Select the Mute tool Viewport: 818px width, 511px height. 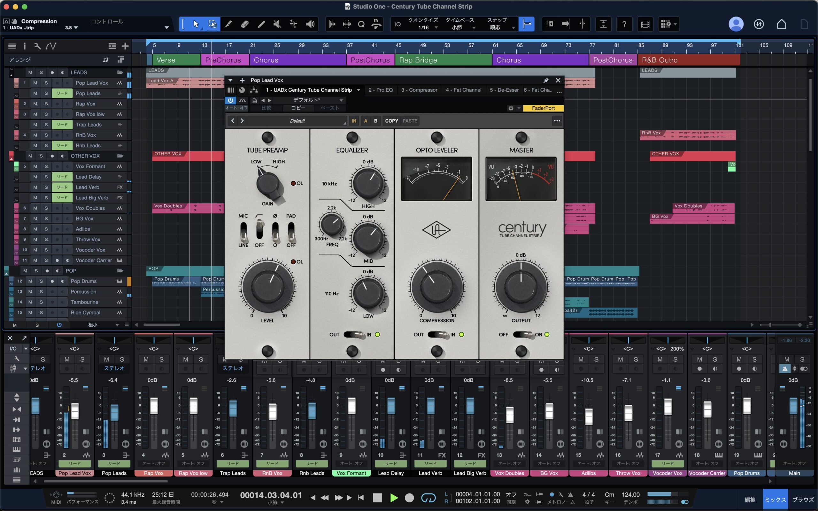point(277,24)
